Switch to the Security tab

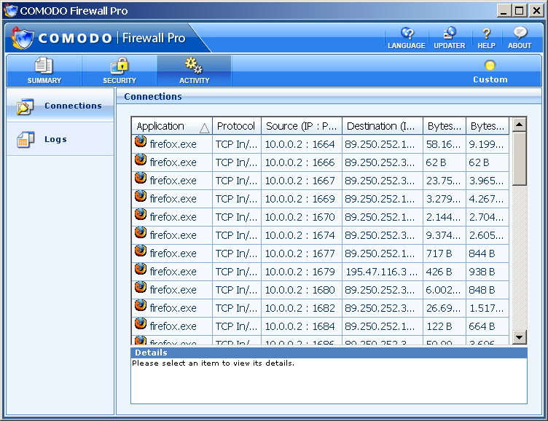point(120,71)
